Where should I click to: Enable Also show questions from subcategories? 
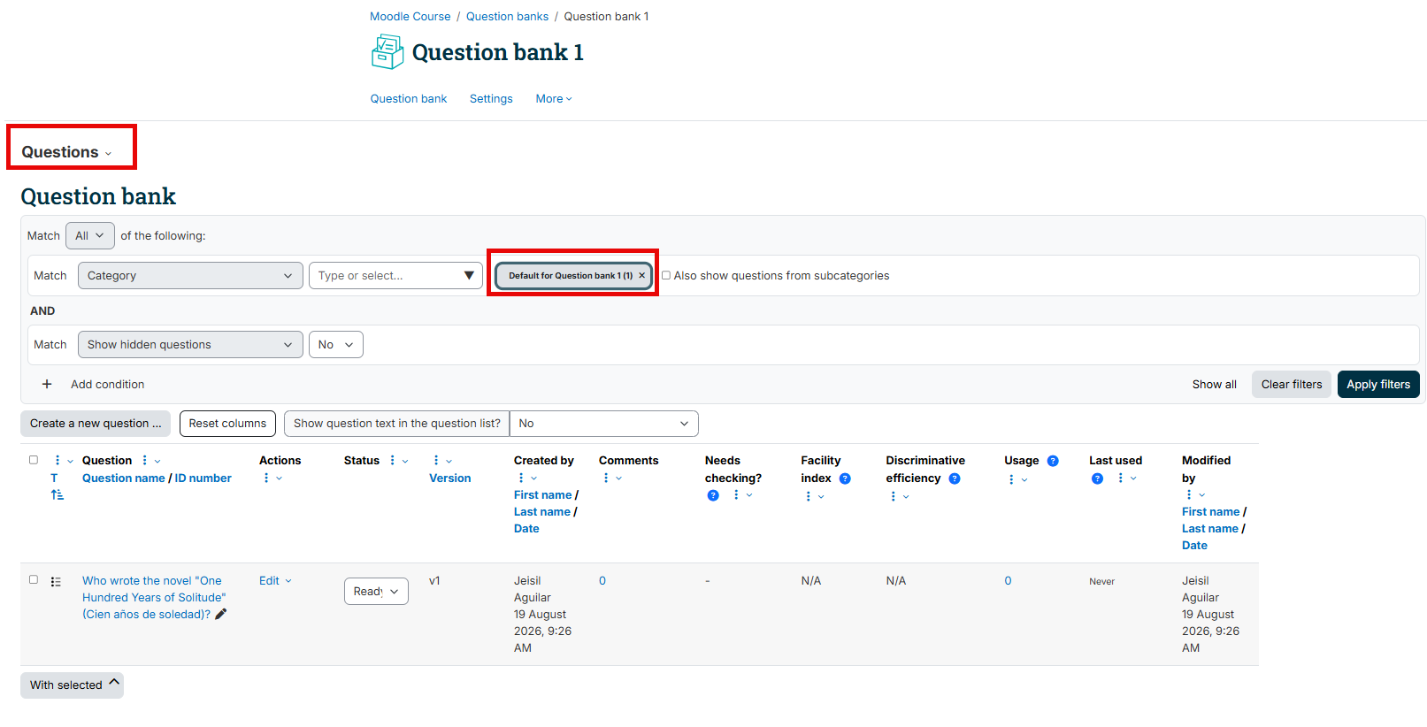point(666,275)
